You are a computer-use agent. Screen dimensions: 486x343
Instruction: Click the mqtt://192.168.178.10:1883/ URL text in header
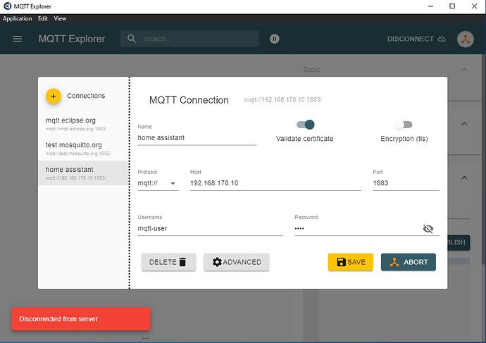283,100
